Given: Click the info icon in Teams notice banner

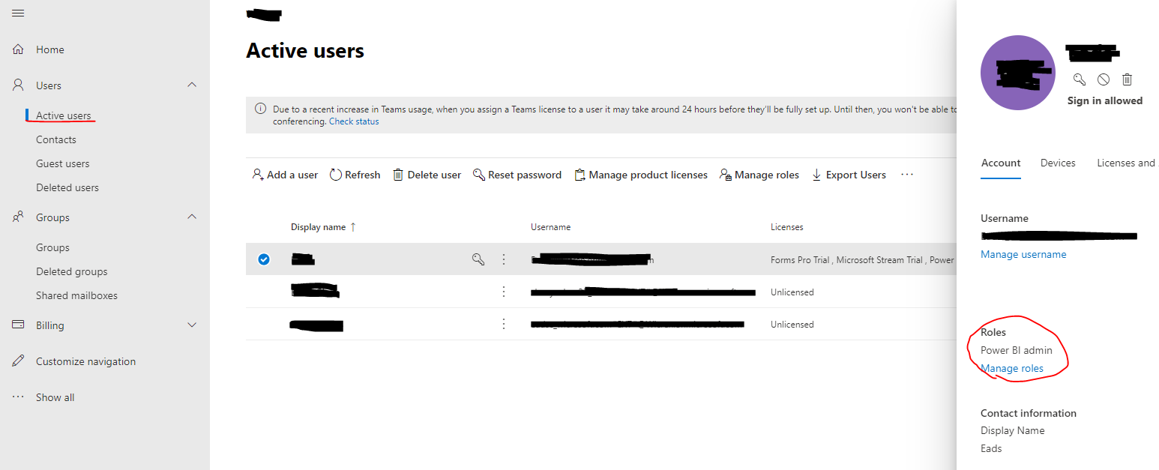Looking at the screenshot, I should coord(260,109).
